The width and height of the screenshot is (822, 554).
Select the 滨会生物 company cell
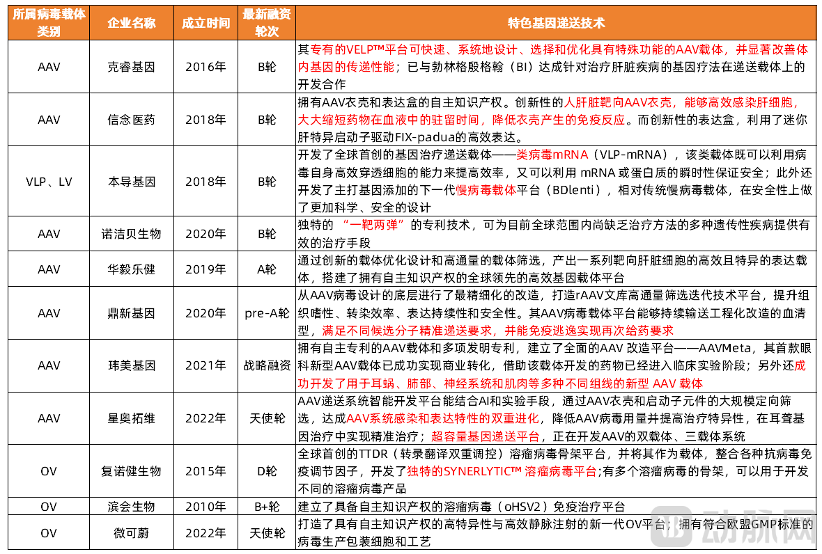point(132,507)
